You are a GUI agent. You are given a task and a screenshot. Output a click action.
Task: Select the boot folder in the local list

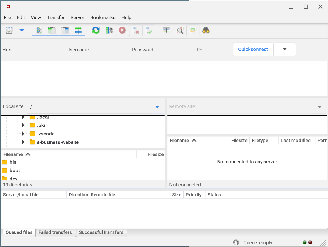15,170
